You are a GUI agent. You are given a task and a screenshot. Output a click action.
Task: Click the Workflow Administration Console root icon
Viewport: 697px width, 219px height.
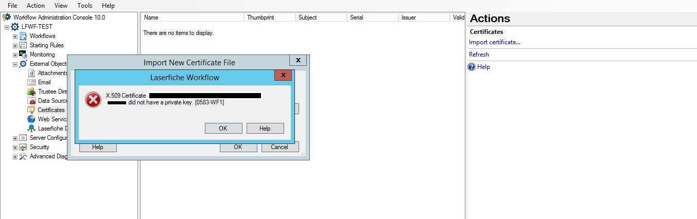(7, 17)
